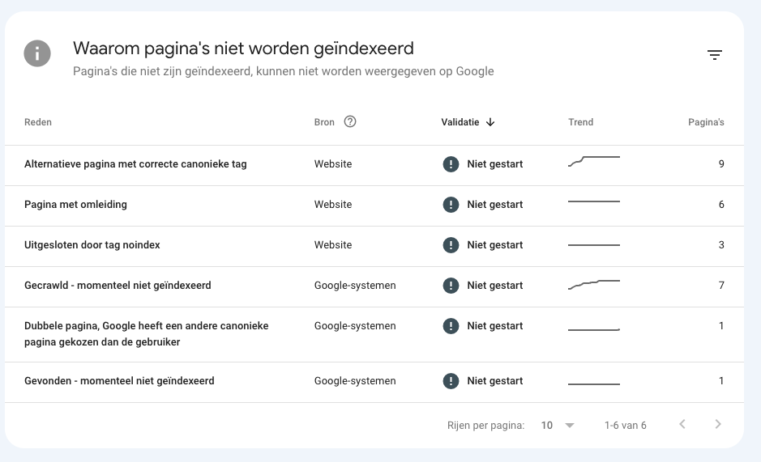Viewport: 761px width, 462px height.
Task: Click the help icon next to Bron
Action: coord(350,122)
